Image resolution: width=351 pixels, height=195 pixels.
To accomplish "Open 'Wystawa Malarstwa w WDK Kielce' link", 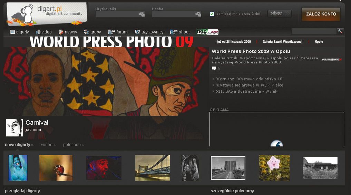I will [250, 85].
